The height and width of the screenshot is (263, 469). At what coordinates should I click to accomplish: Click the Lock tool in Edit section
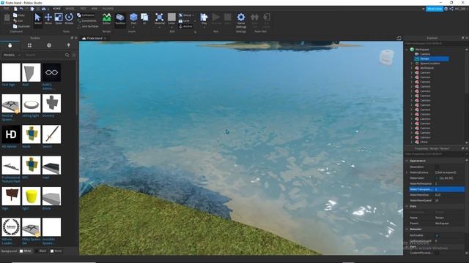[184, 20]
